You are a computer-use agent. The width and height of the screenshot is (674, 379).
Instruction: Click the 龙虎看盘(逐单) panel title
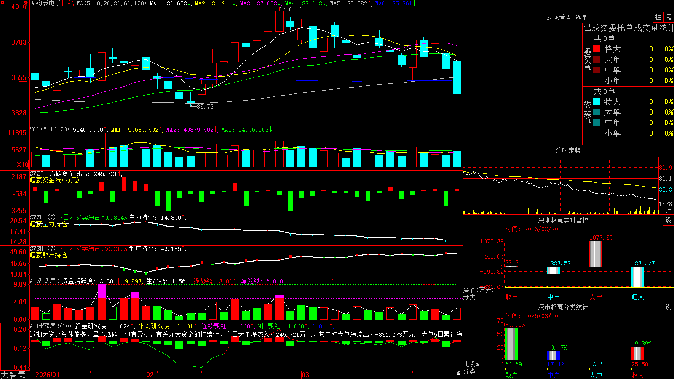tap(568, 17)
